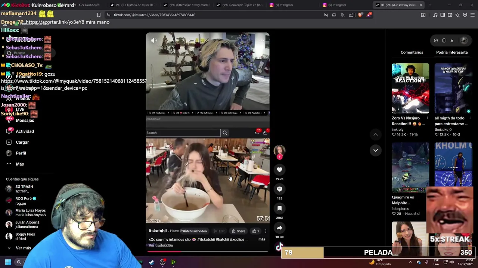Mute tab audio on xQc tab
Screen dimensions: 478x268
383,5
